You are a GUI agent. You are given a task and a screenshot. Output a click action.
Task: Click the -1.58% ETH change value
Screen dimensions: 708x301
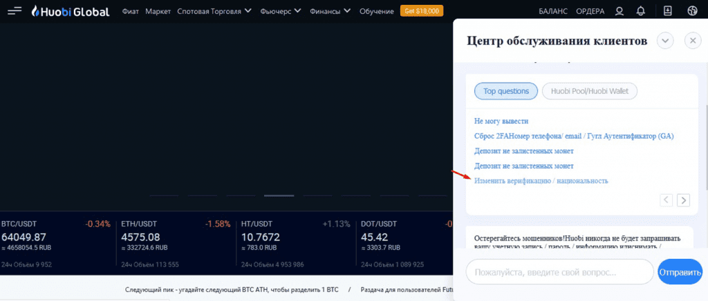coord(218,224)
